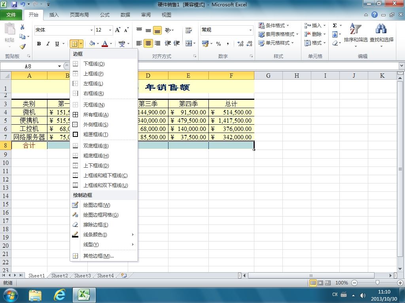Click the Insert Worksheet tab icon

tap(124, 275)
